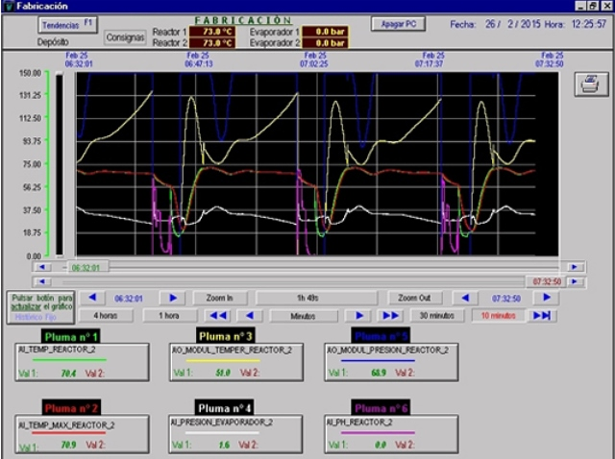Step start time 06:32:01 backward arrow
This screenshot has height=459, width=615.
[x=92, y=298]
